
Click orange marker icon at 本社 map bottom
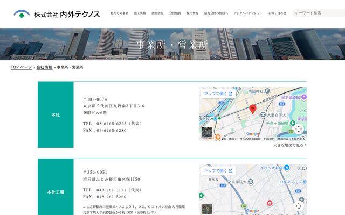(218, 137)
